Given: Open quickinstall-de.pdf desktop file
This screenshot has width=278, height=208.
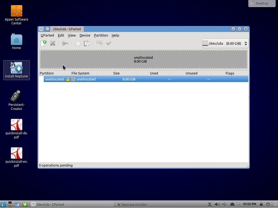Looking at the screenshot, I should click(17, 129).
